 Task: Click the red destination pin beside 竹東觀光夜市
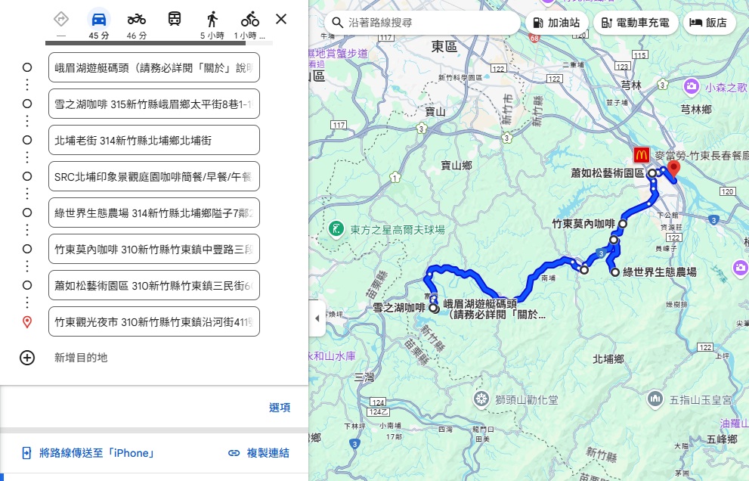coord(27,321)
